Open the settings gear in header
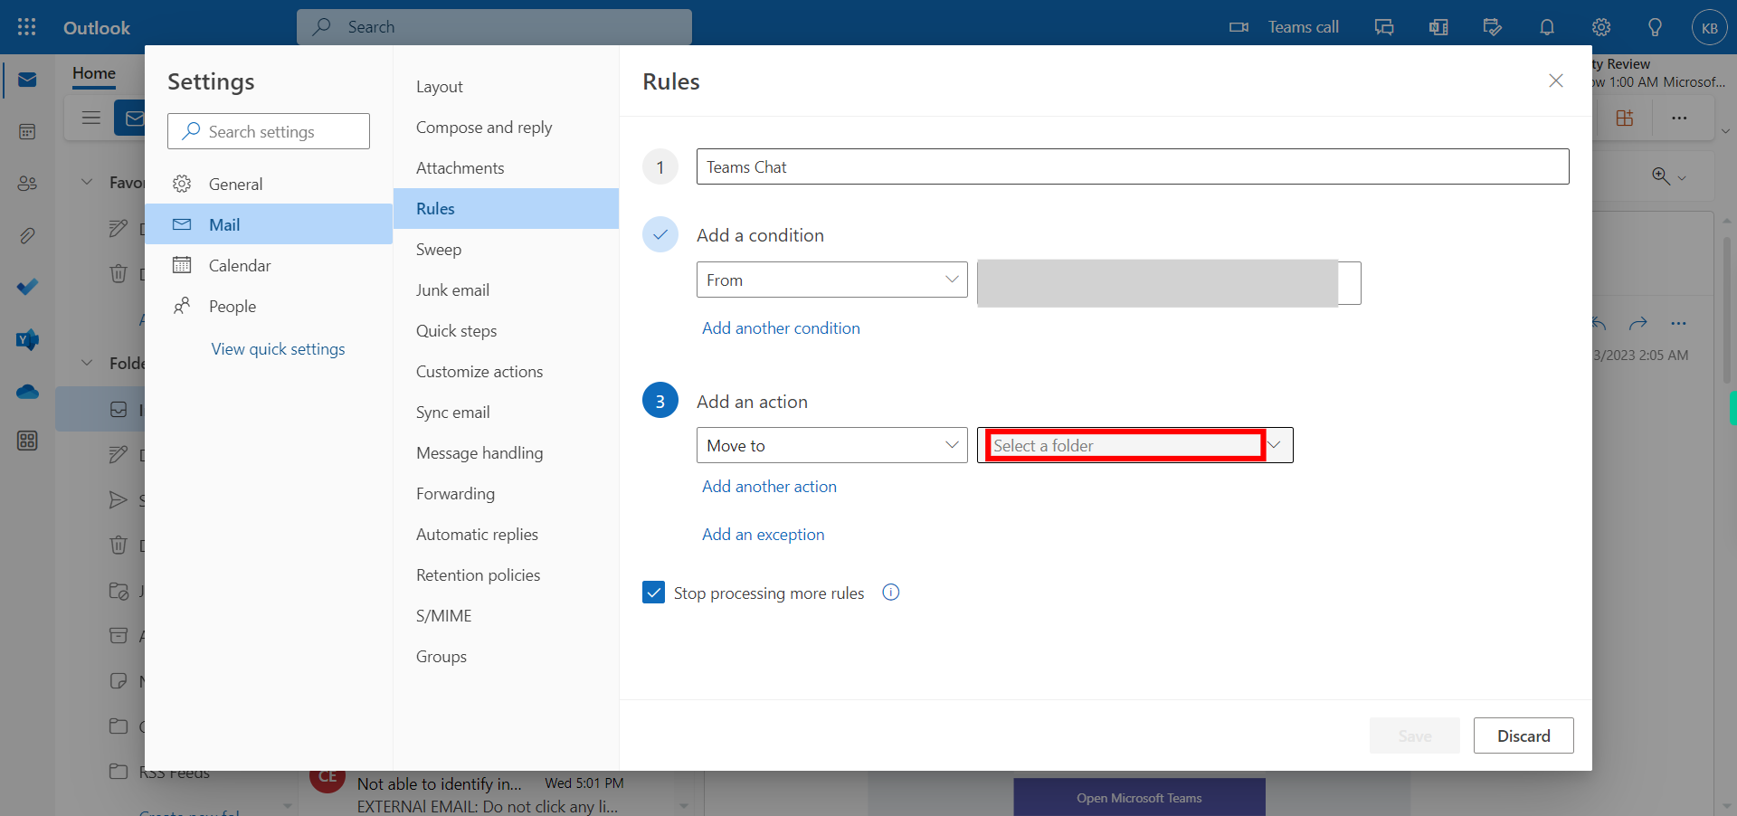The height and width of the screenshot is (816, 1737). click(1601, 27)
